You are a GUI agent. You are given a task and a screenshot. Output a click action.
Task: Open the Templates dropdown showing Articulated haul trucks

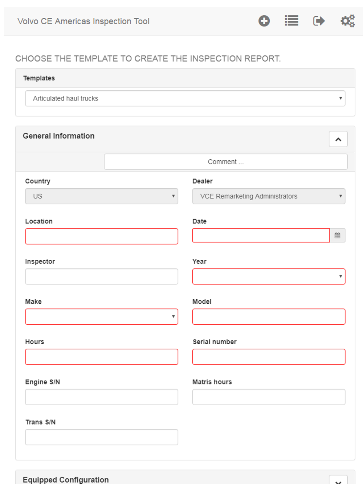(185, 98)
